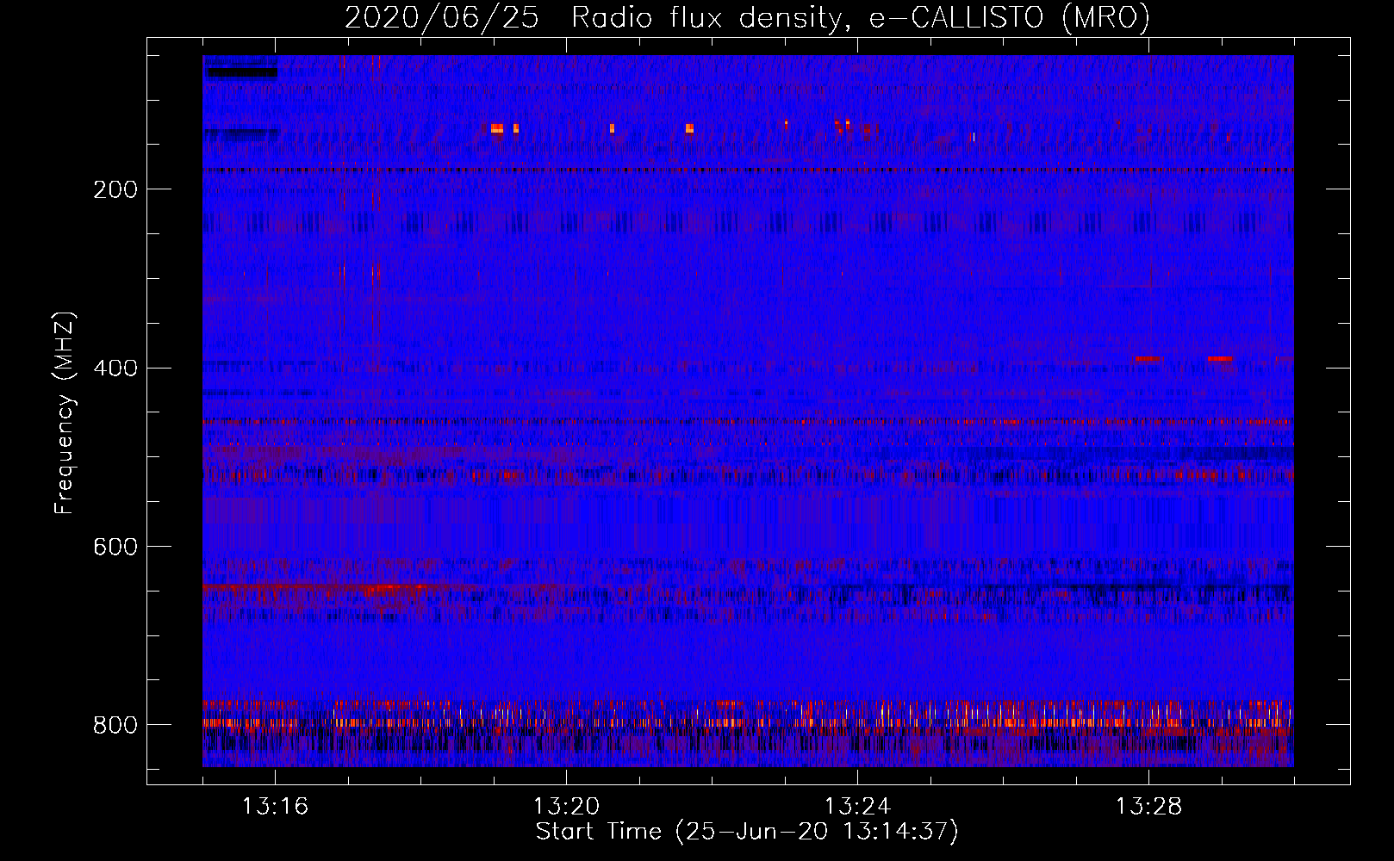This screenshot has width=1394, height=861.
Task: Click the 13:24 time tick label
Action: (x=857, y=807)
